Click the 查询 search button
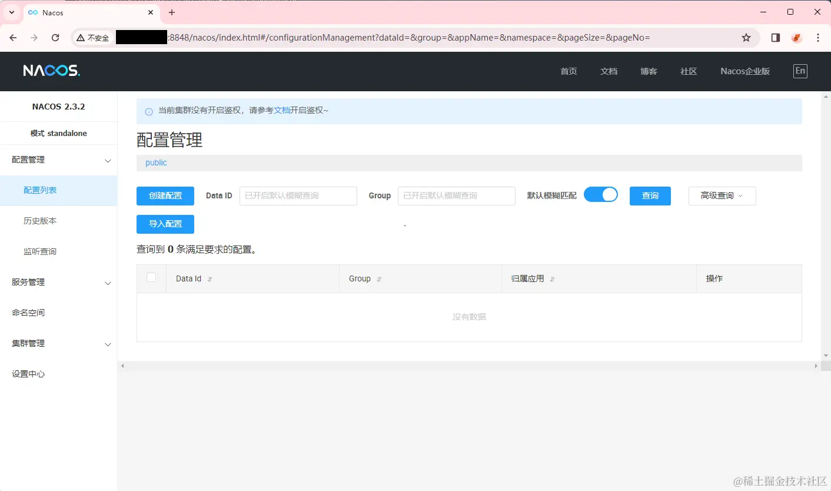The height and width of the screenshot is (491, 831). coord(650,196)
